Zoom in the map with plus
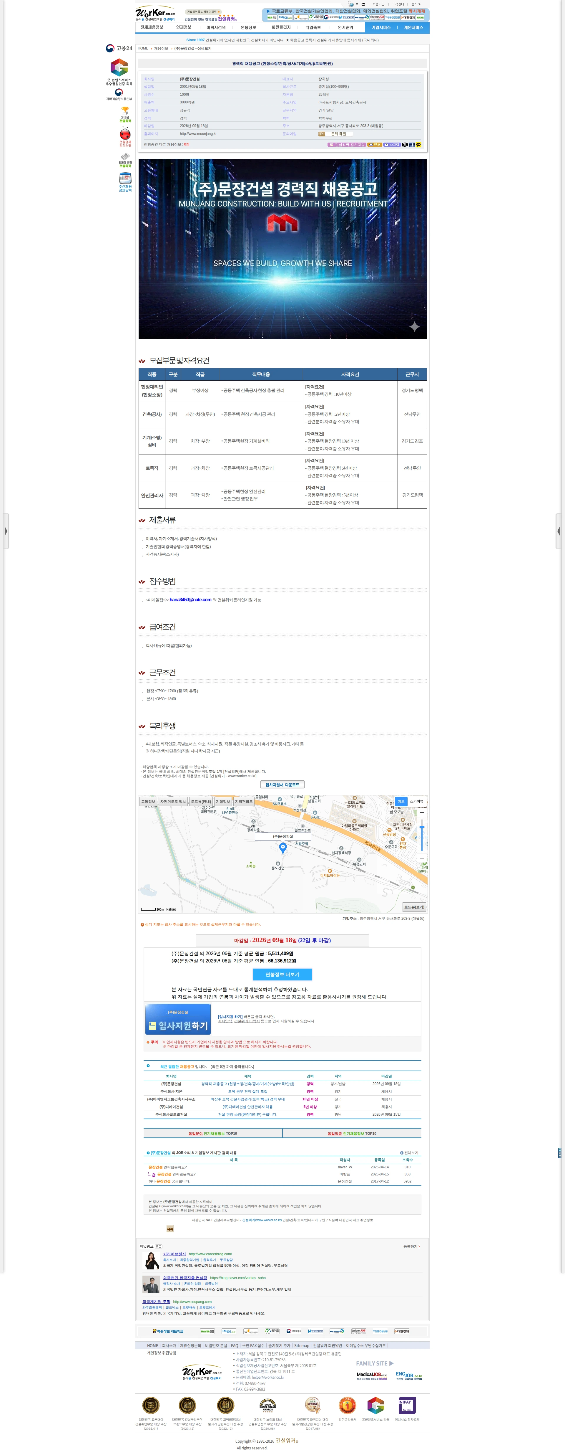 coord(422,812)
